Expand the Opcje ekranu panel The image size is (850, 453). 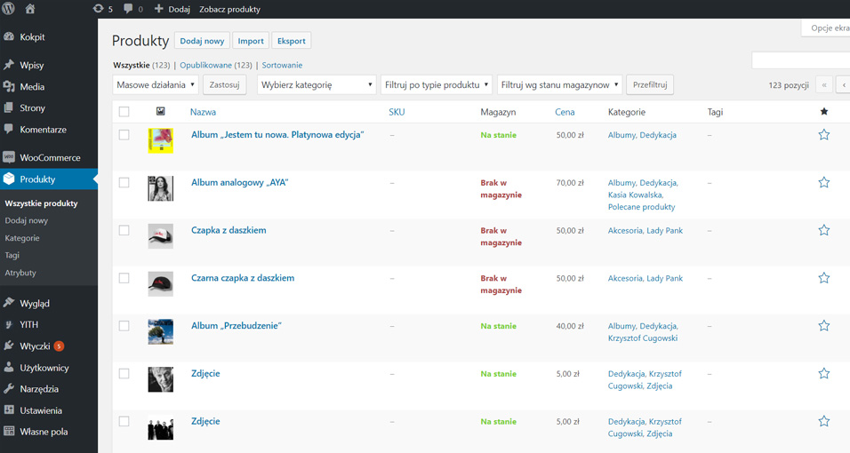click(826, 28)
